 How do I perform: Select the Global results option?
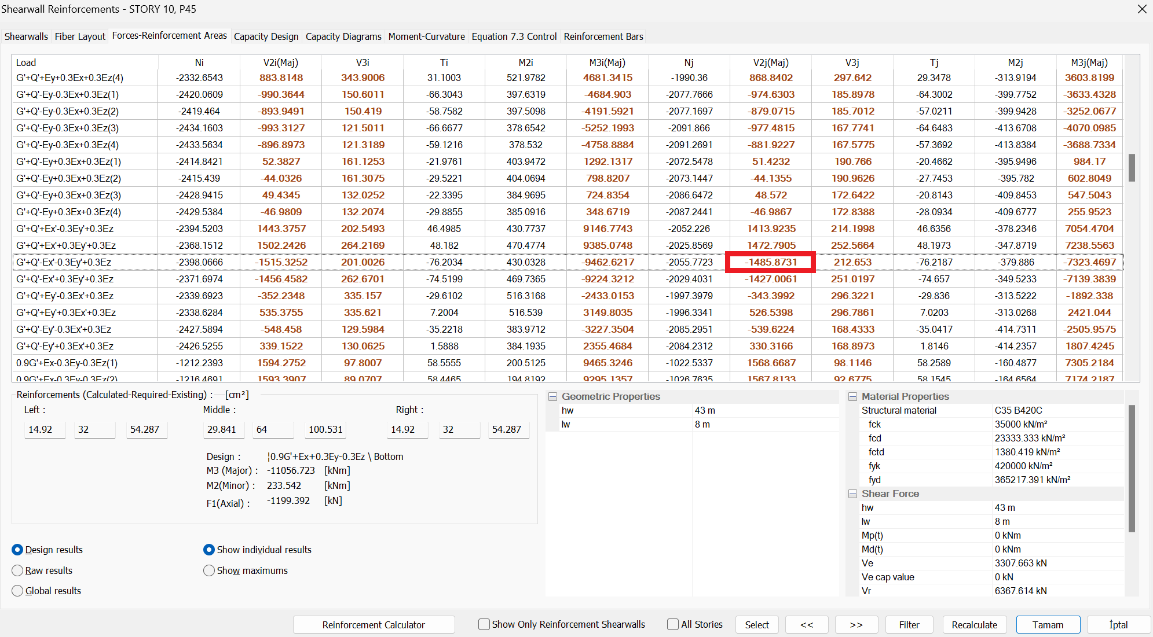point(17,591)
